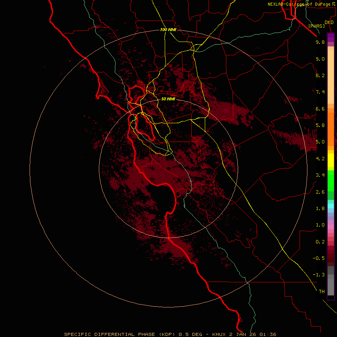Pick the cyan segment of the color bar
The width and height of the screenshot is (337, 337).
click(x=331, y=206)
